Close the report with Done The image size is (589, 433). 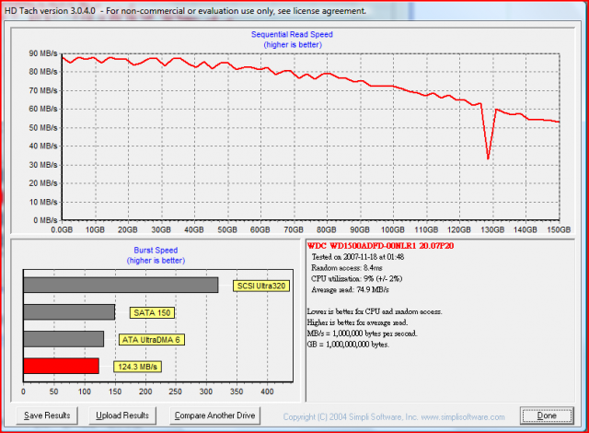click(x=547, y=415)
